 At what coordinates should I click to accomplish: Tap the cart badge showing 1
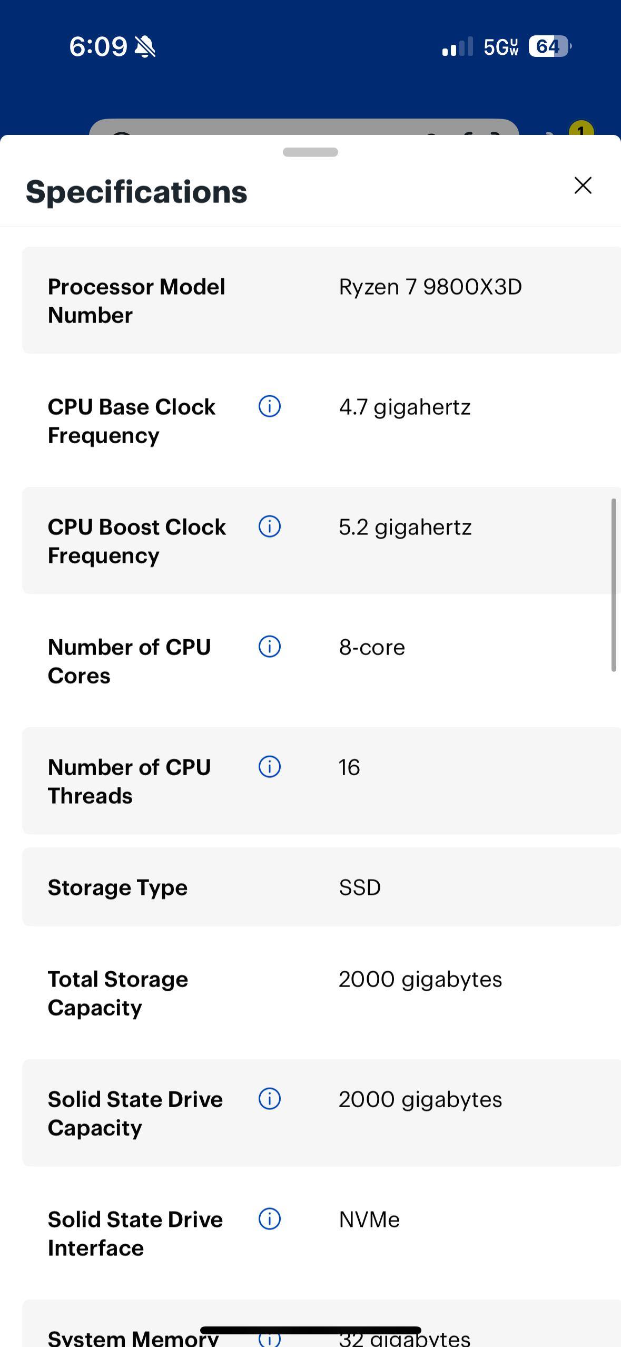click(581, 129)
